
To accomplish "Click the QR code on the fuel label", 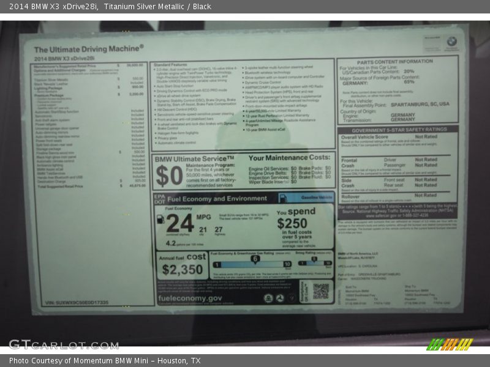I will (320, 291).
